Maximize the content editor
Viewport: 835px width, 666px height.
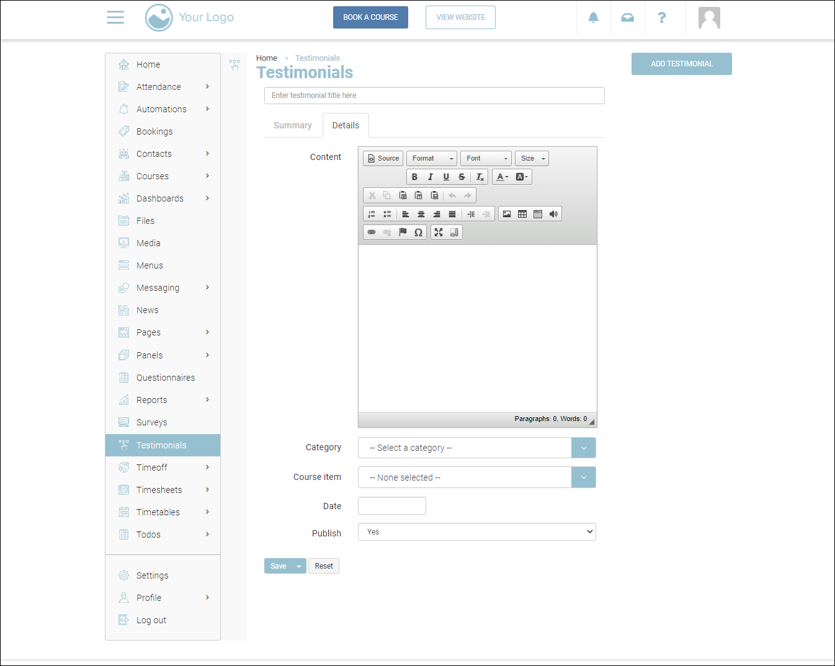tap(439, 233)
